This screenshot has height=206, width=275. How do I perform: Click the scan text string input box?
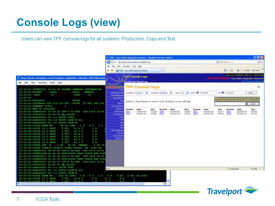[230, 104]
